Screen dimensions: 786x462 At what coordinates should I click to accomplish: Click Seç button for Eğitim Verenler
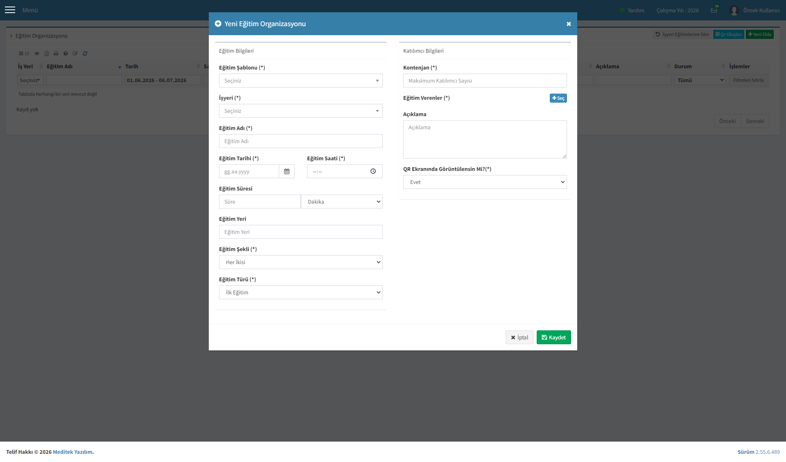[558, 98]
